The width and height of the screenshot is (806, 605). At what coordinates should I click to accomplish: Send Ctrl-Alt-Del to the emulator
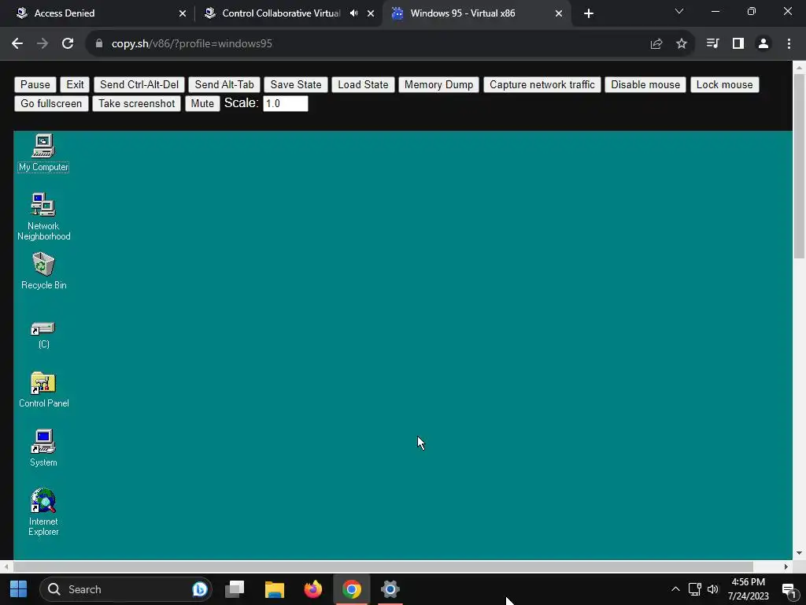tap(139, 84)
